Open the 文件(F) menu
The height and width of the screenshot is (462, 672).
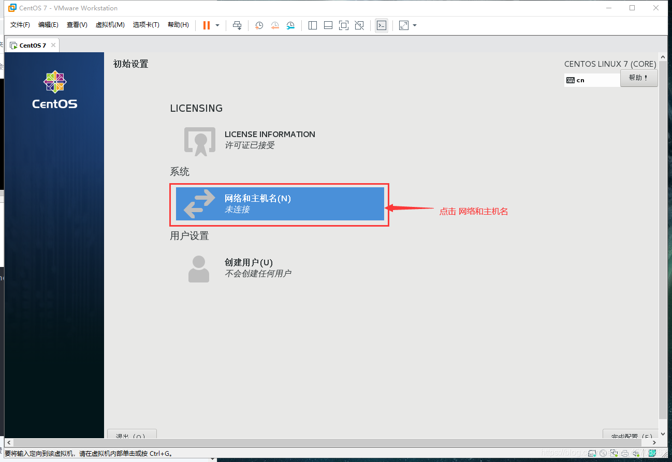pyautogui.click(x=20, y=25)
